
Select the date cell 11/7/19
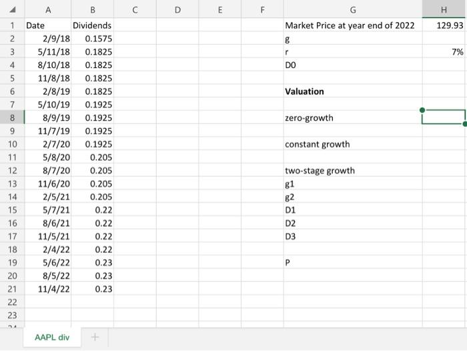[48, 131]
